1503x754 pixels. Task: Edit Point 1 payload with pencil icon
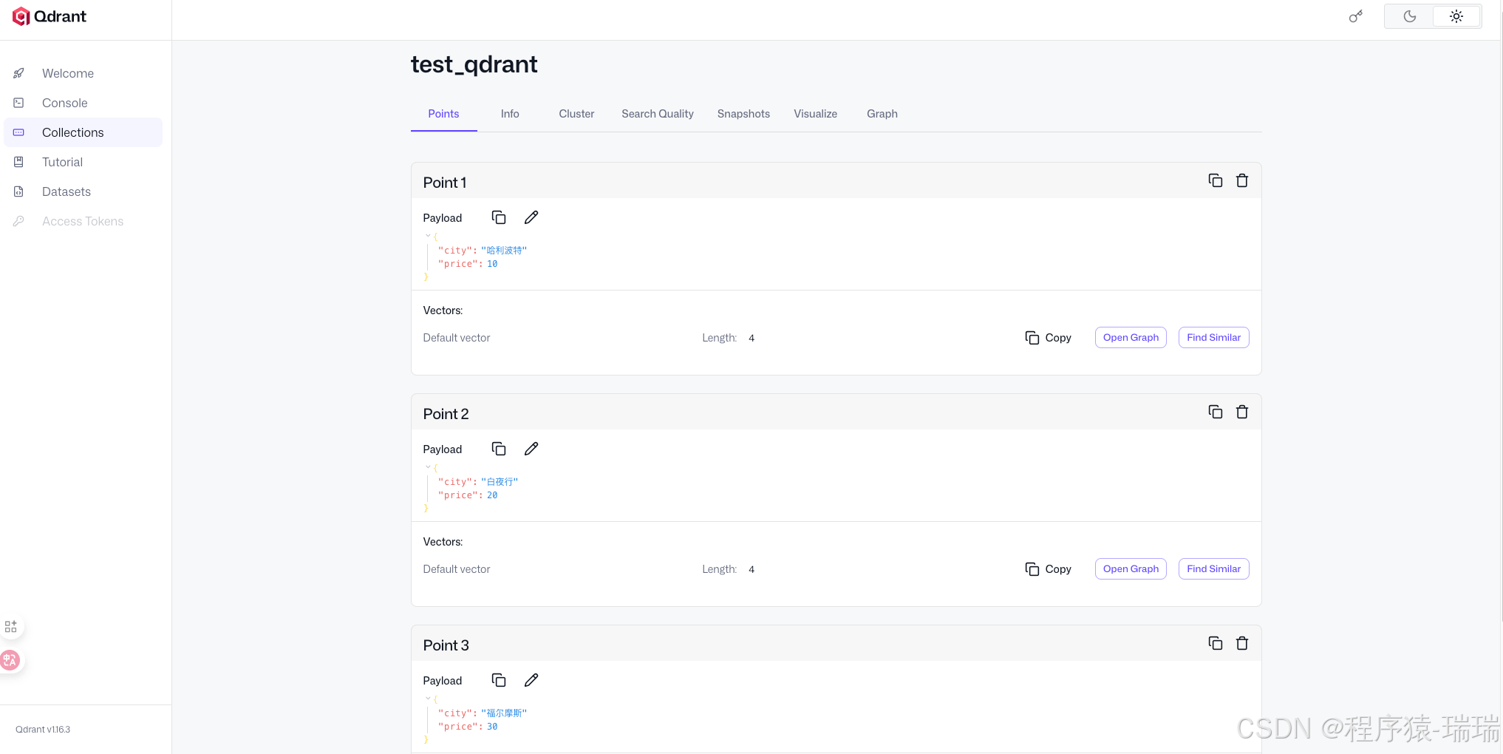coord(531,217)
